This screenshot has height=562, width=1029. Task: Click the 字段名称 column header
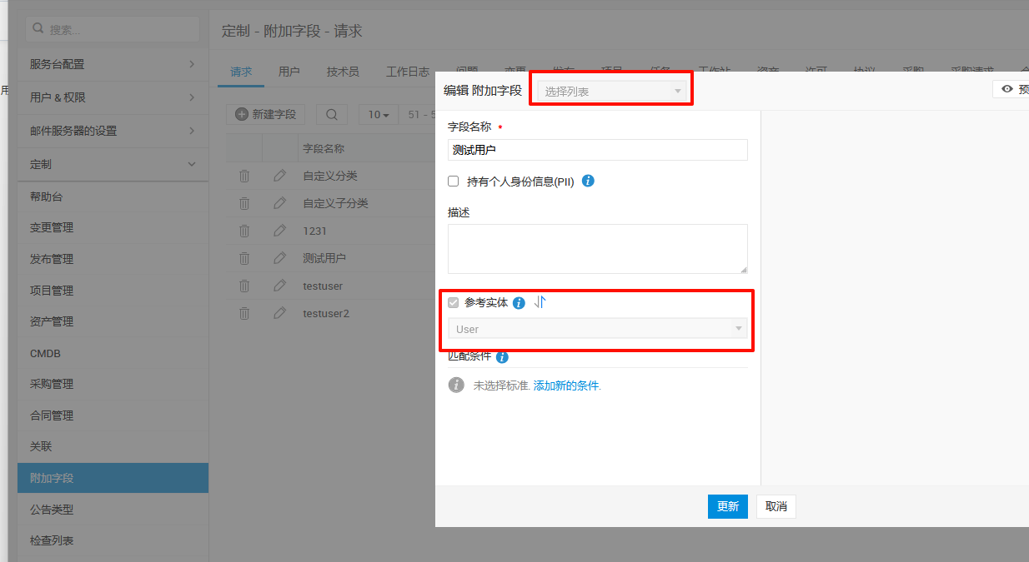tap(324, 148)
